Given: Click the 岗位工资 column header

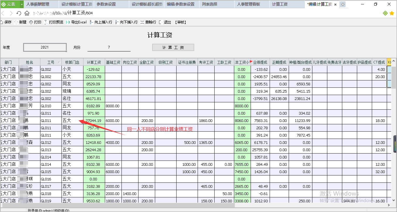Looking at the screenshot, I should pos(130,62).
